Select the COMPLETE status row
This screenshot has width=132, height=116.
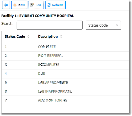65,47
